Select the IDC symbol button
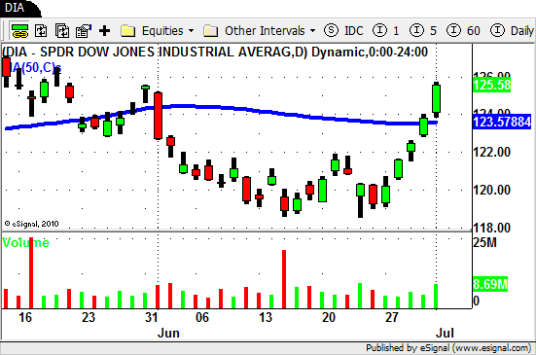 click(343, 31)
